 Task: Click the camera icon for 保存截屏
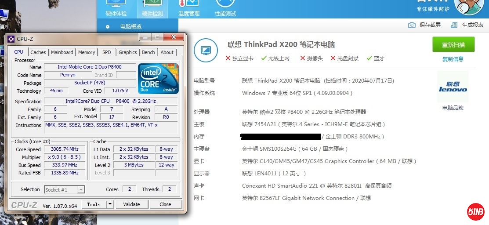pos(412,25)
